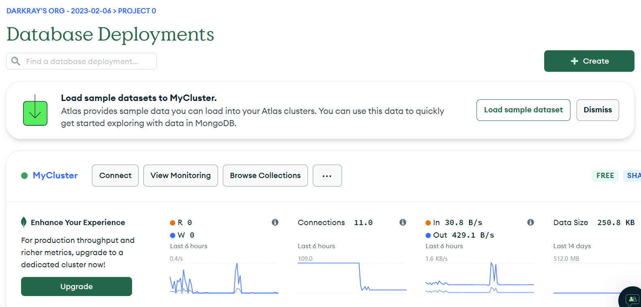Click the operations R/W line chart
Viewport: 641px width, 307px height.
(224, 278)
